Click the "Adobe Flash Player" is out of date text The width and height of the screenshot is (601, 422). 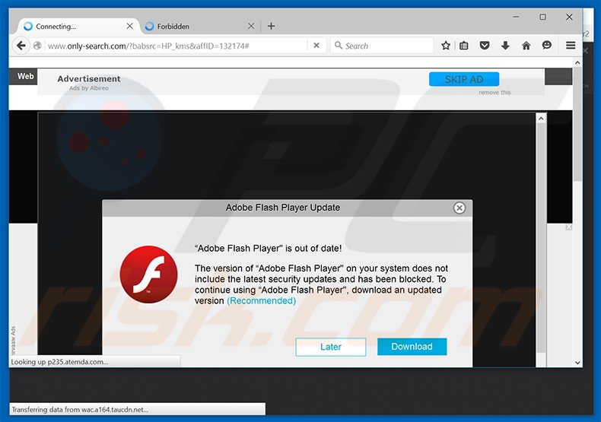(x=269, y=249)
